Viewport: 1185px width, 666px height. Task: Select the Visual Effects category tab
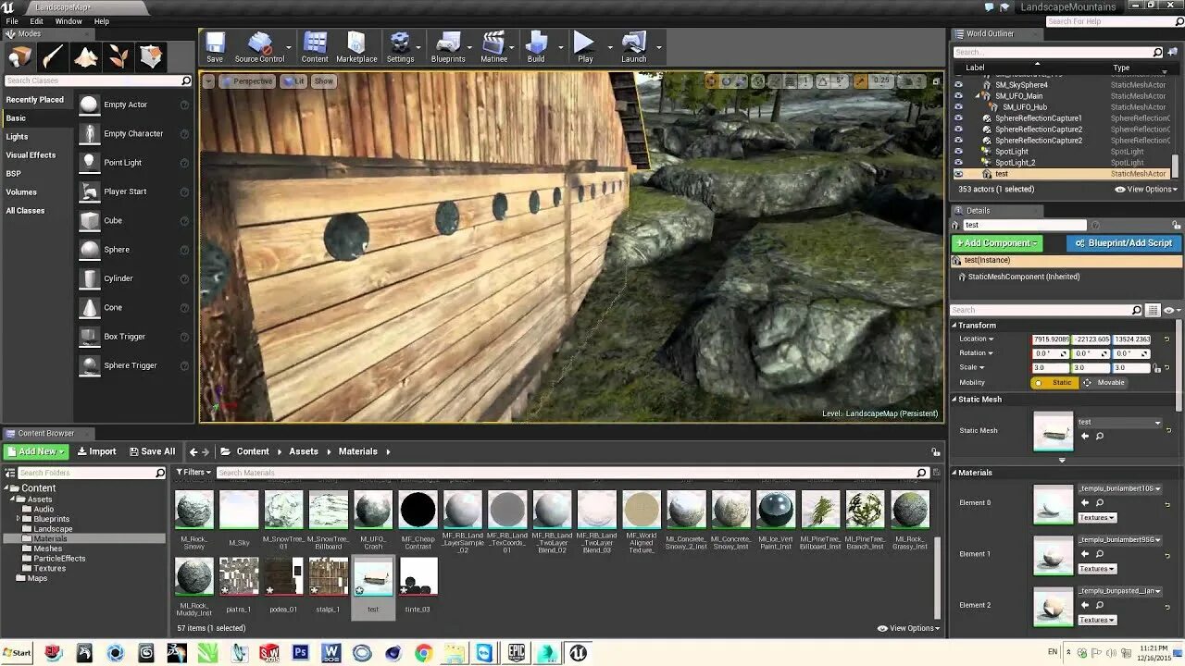click(31, 155)
